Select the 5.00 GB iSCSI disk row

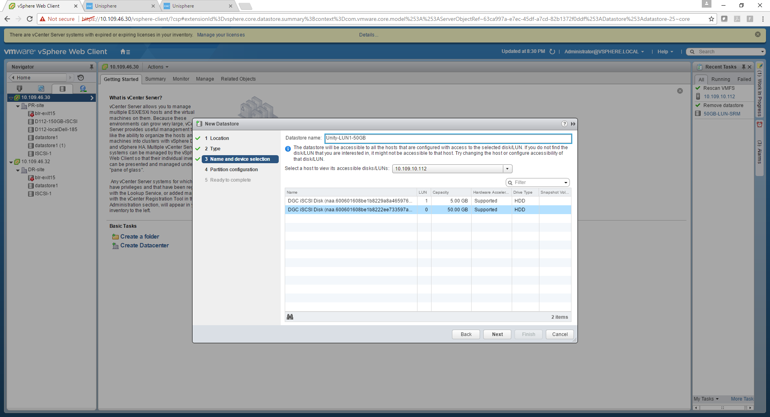[x=349, y=201]
